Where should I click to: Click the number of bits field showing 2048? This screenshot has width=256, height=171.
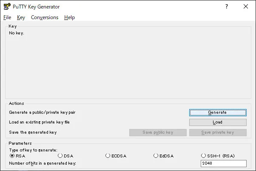click(224, 163)
